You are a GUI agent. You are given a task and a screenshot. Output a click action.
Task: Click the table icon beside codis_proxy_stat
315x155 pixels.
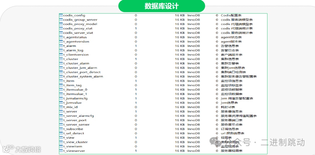[x=61, y=29]
